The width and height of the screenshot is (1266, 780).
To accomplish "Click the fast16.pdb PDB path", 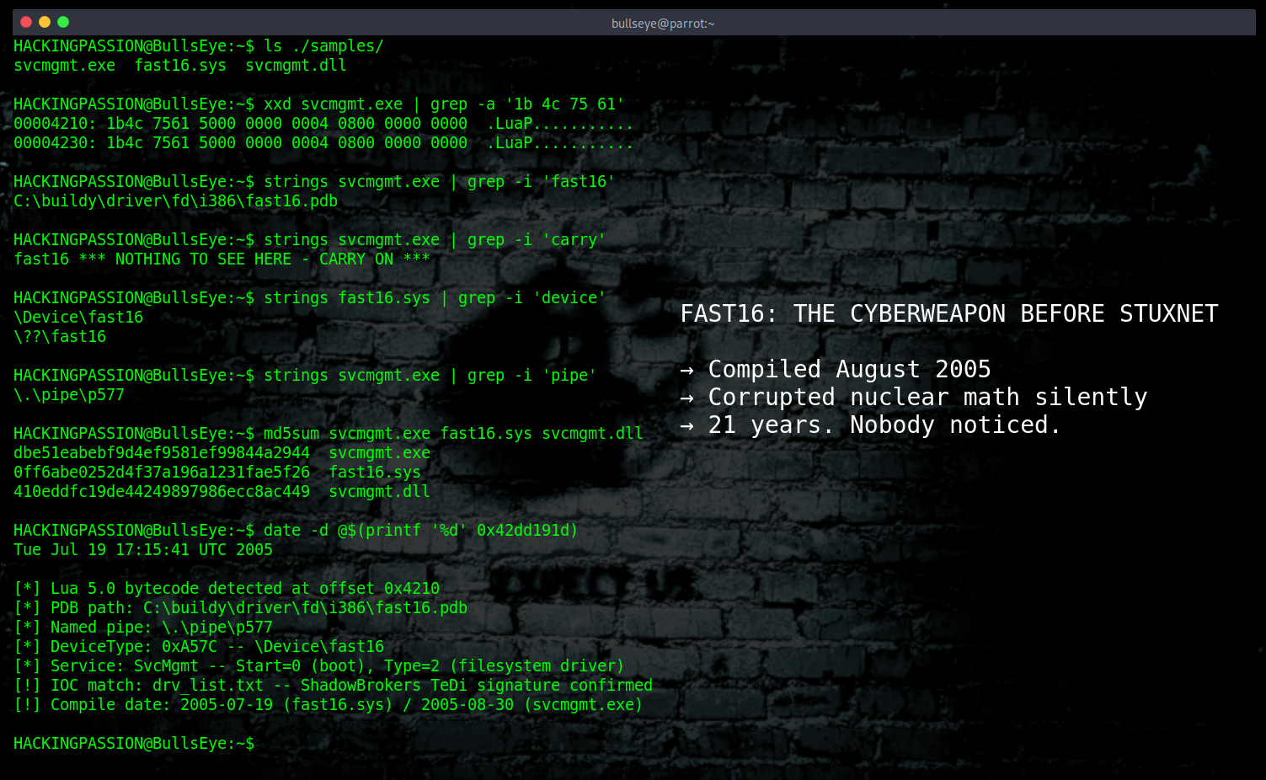I will pos(175,200).
